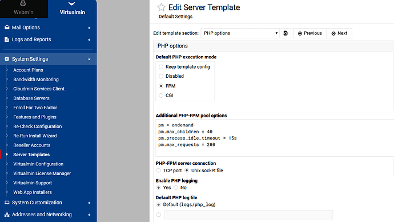
Task: Select Default (logs/php_log) log file option
Action: pos(158,205)
